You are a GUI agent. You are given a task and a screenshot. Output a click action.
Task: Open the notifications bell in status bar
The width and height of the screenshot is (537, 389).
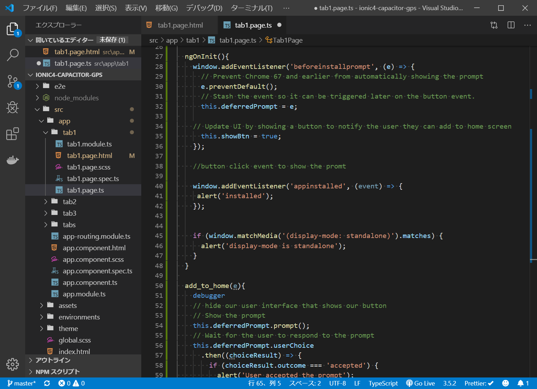point(523,383)
